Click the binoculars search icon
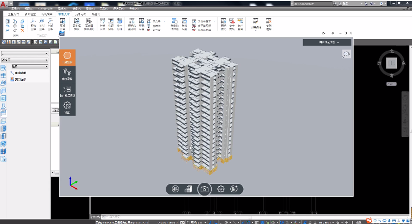412x224 pixels. [335, 4]
